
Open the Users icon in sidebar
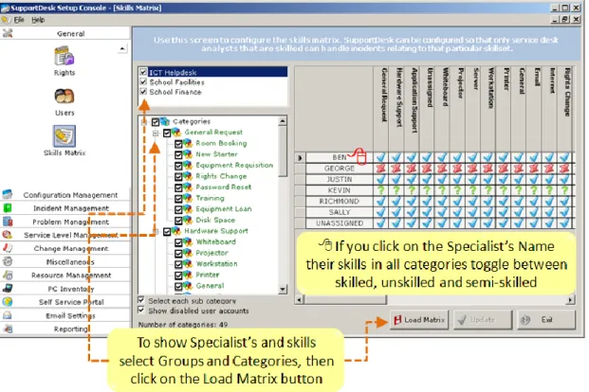pos(64,97)
